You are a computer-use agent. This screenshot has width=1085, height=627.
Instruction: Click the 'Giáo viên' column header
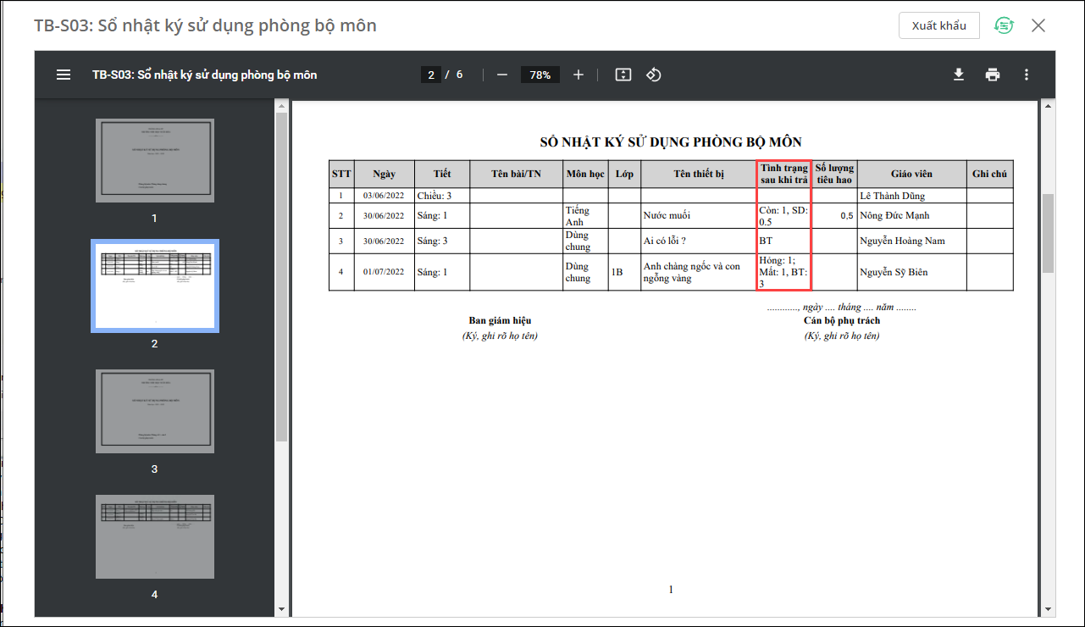[x=911, y=174]
